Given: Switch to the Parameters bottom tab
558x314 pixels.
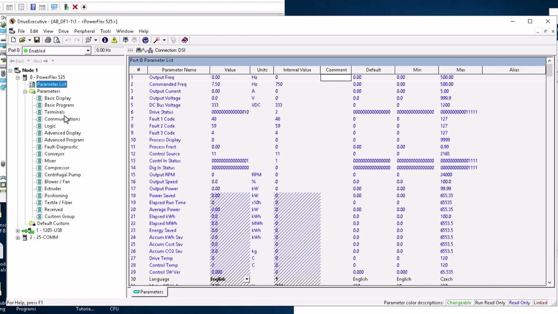Looking at the screenshot, I should (148, 292).
